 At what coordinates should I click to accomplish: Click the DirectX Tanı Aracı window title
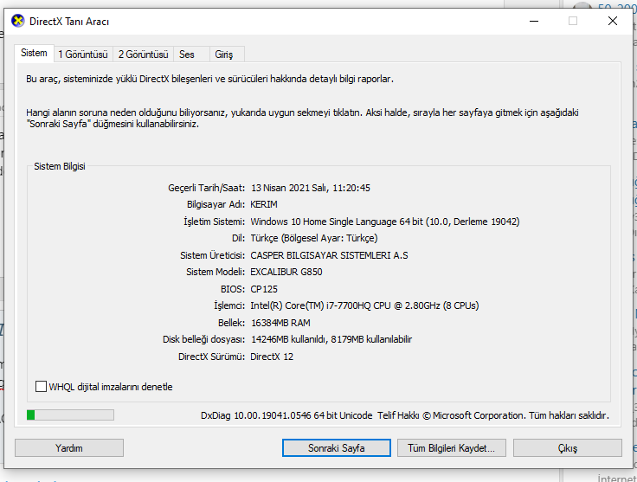pos(69,22)
